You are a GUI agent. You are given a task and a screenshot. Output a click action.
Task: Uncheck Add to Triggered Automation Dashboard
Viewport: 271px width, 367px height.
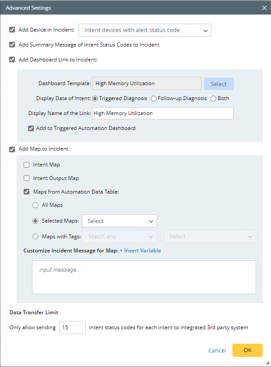point(31,128)
